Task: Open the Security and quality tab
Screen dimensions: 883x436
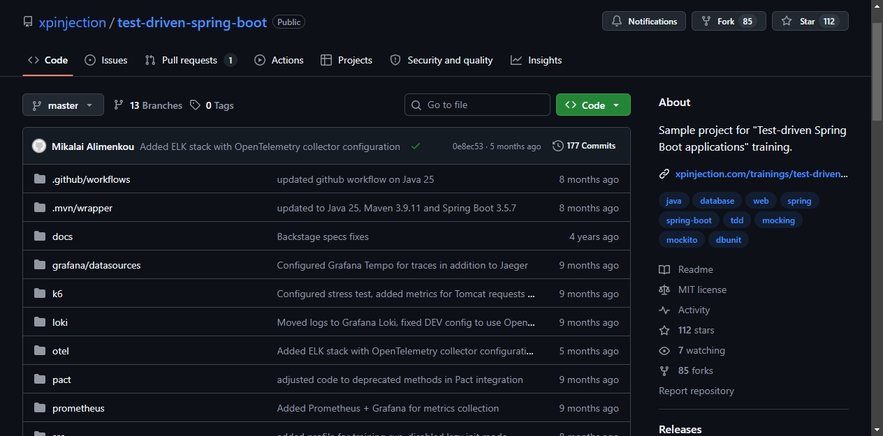Action: [441, 61]
